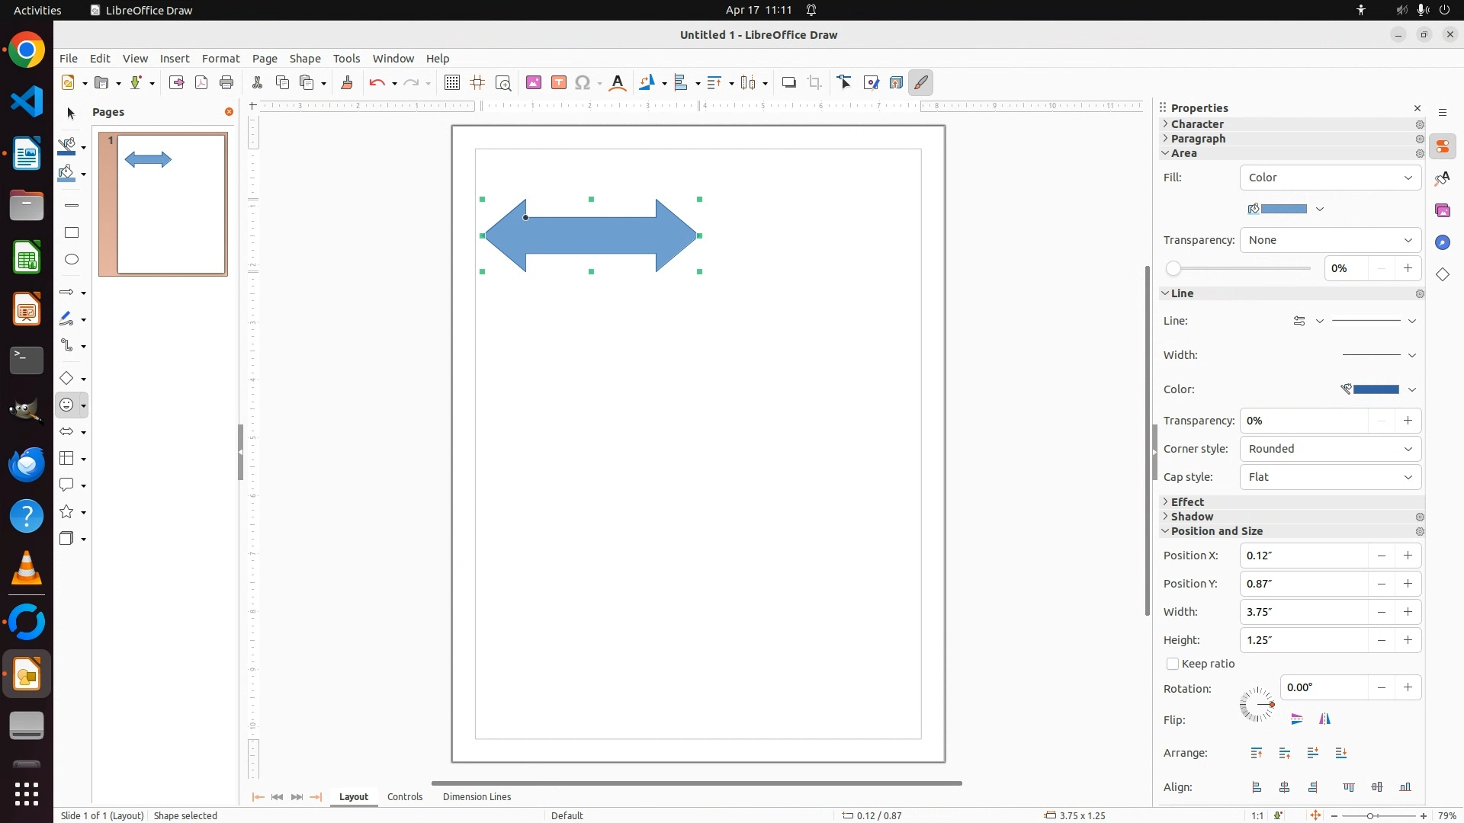Expand the Shadow section
This screenshot has height=823, width=1464.
coord(1192,517)
